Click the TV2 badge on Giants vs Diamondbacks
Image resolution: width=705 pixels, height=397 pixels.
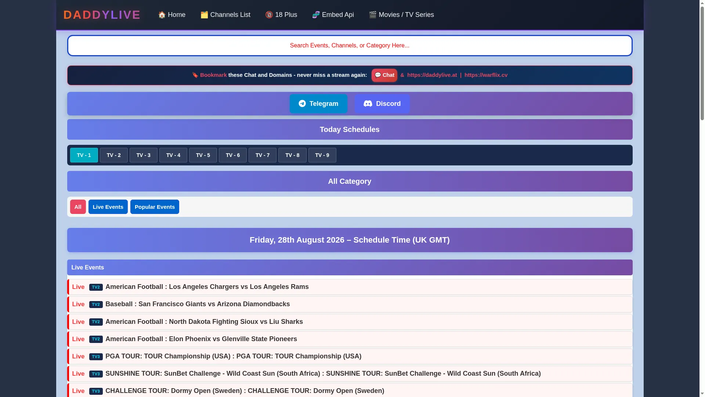[x=96, y=304]
